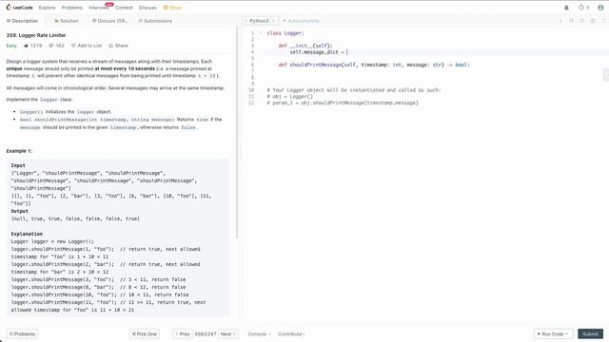The height and width of the screenshot is (342, 609).
Task: Click the Submit button
Action: pyautogui.click(x=590, y=333)
